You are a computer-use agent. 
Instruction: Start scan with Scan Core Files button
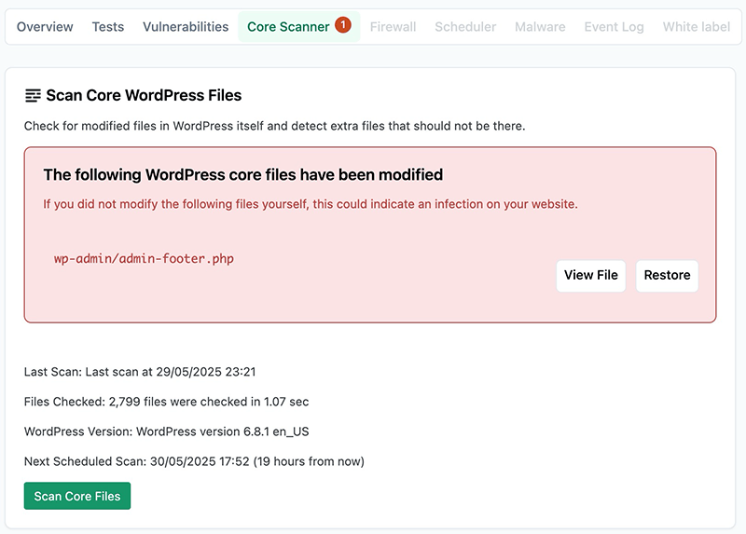pyautogui.click(x=77, y=496)
